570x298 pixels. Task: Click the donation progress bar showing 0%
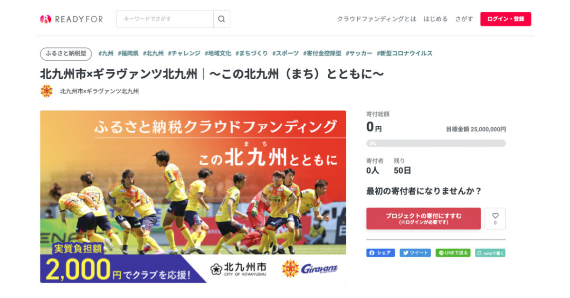[436, 143]
